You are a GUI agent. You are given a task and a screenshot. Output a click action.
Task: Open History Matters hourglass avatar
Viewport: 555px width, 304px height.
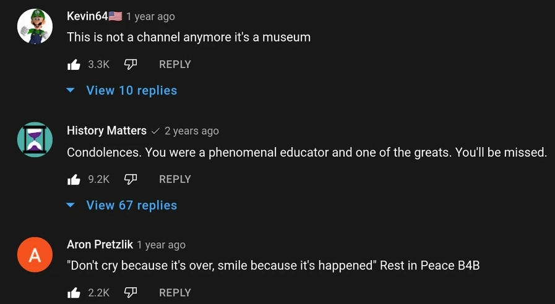tap(35, 140)
